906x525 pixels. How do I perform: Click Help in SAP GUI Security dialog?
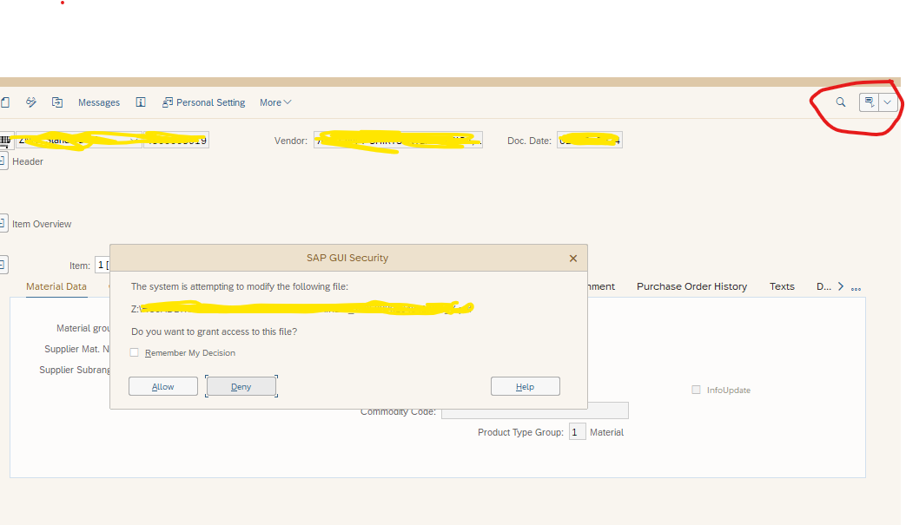coord(525,386)
